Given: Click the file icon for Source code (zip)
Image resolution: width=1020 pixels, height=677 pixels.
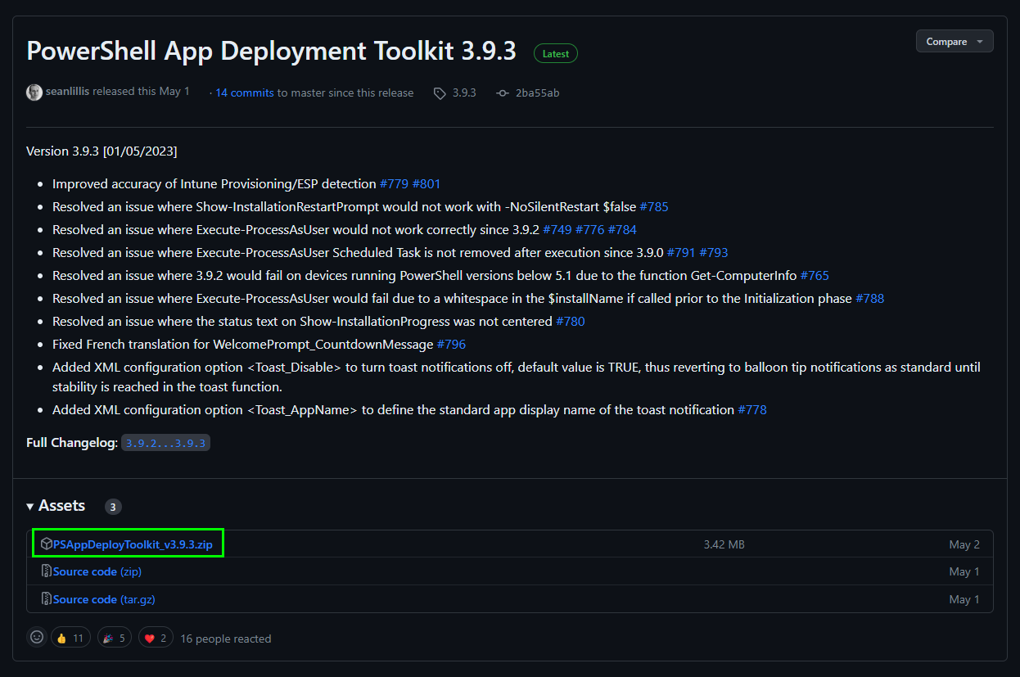Looking at the screenshot, I should click(x=47, y=571).
